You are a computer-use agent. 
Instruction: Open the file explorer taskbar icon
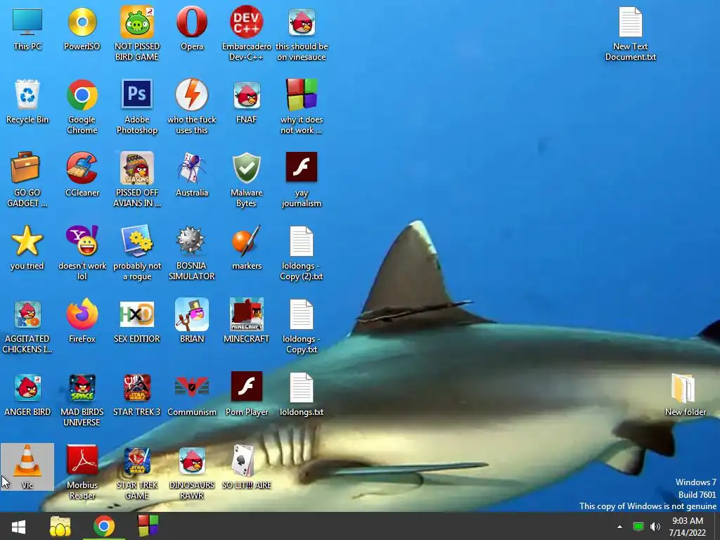(60, 526)
